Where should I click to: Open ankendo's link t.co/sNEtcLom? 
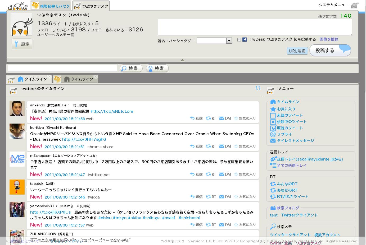pyautogui.click(x=112, y=111)
